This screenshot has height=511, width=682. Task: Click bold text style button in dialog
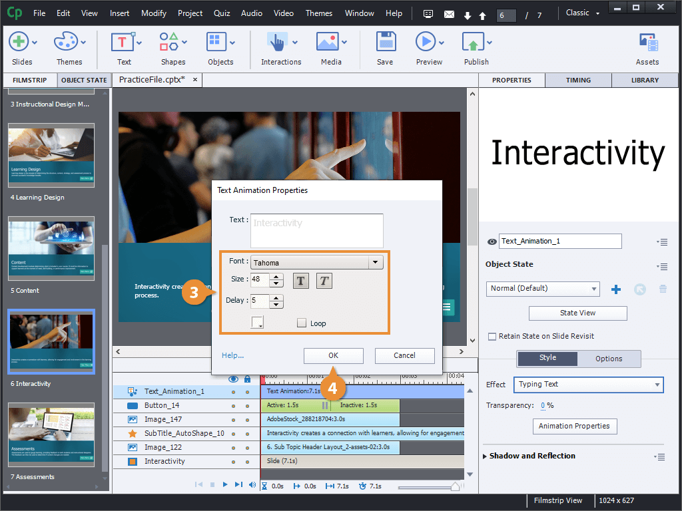(x=301, y=281)
